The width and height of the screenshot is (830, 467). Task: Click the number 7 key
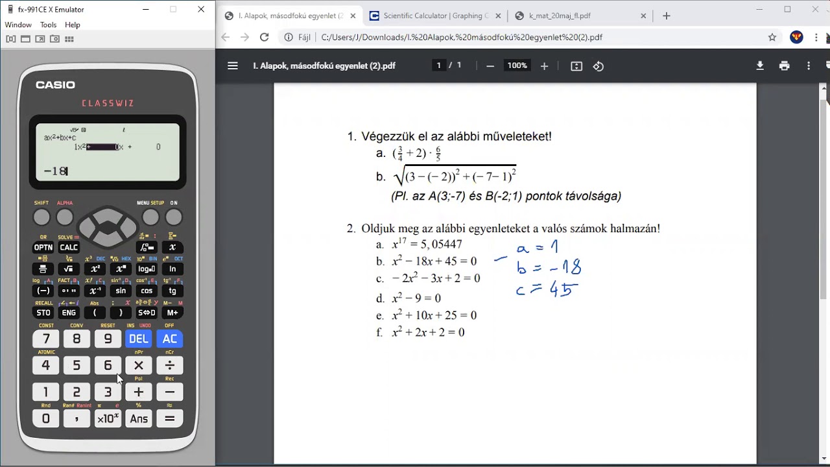pyautogui.click(x=45, y=339)
